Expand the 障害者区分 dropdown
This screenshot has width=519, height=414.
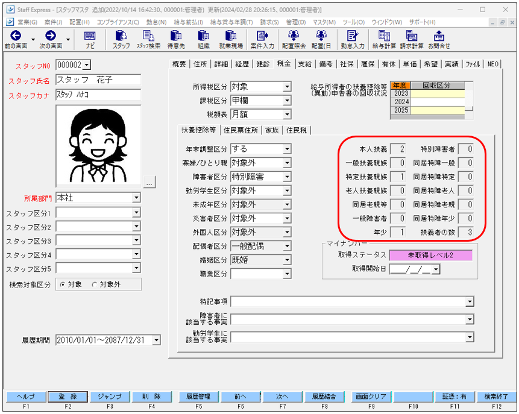(287, 177)
